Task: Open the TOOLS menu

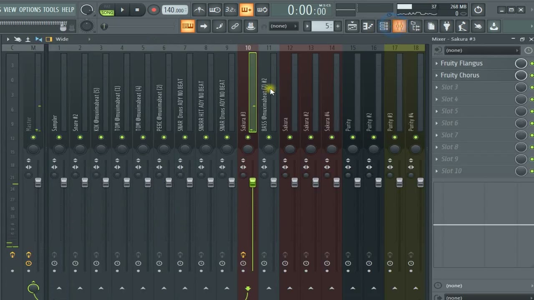Action: [51, 10]
